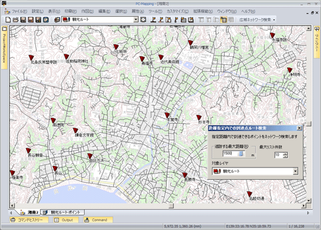Screen dimensions: 321x230
Task: Click the highlighted panel layout toolbar icon
Action: (x=224, y=20)
